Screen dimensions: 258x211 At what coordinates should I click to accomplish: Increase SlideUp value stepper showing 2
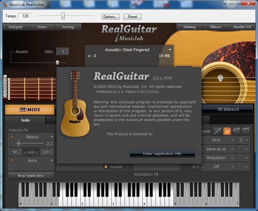[51, 142]
